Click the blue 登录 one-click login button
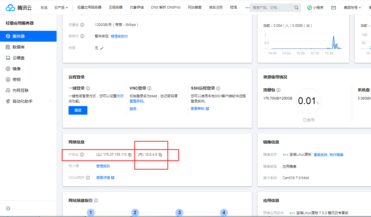This screenshot has height=217, width=371. [x=78, y=110]
